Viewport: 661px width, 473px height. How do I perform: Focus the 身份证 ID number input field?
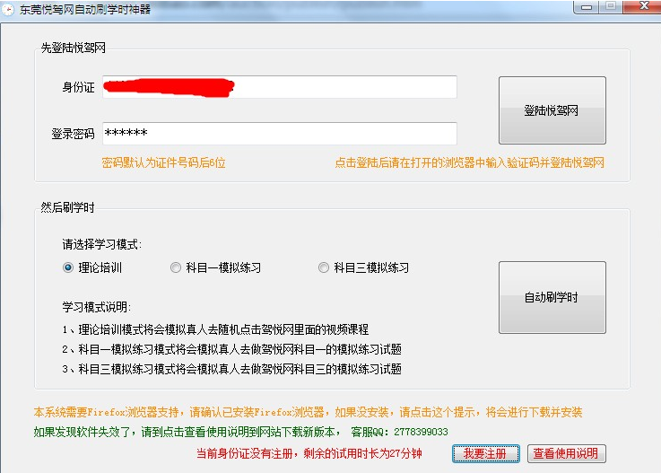coord(280,87)
